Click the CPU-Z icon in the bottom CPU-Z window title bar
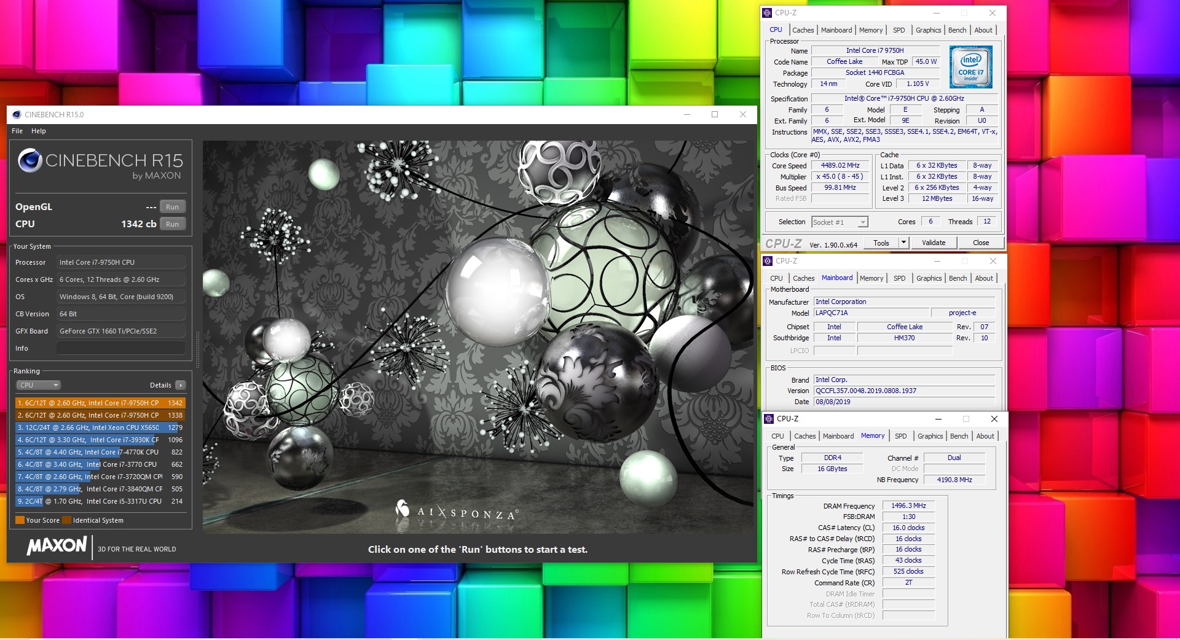The width and height of the screenshot is (1180, 640). point(769,419)
